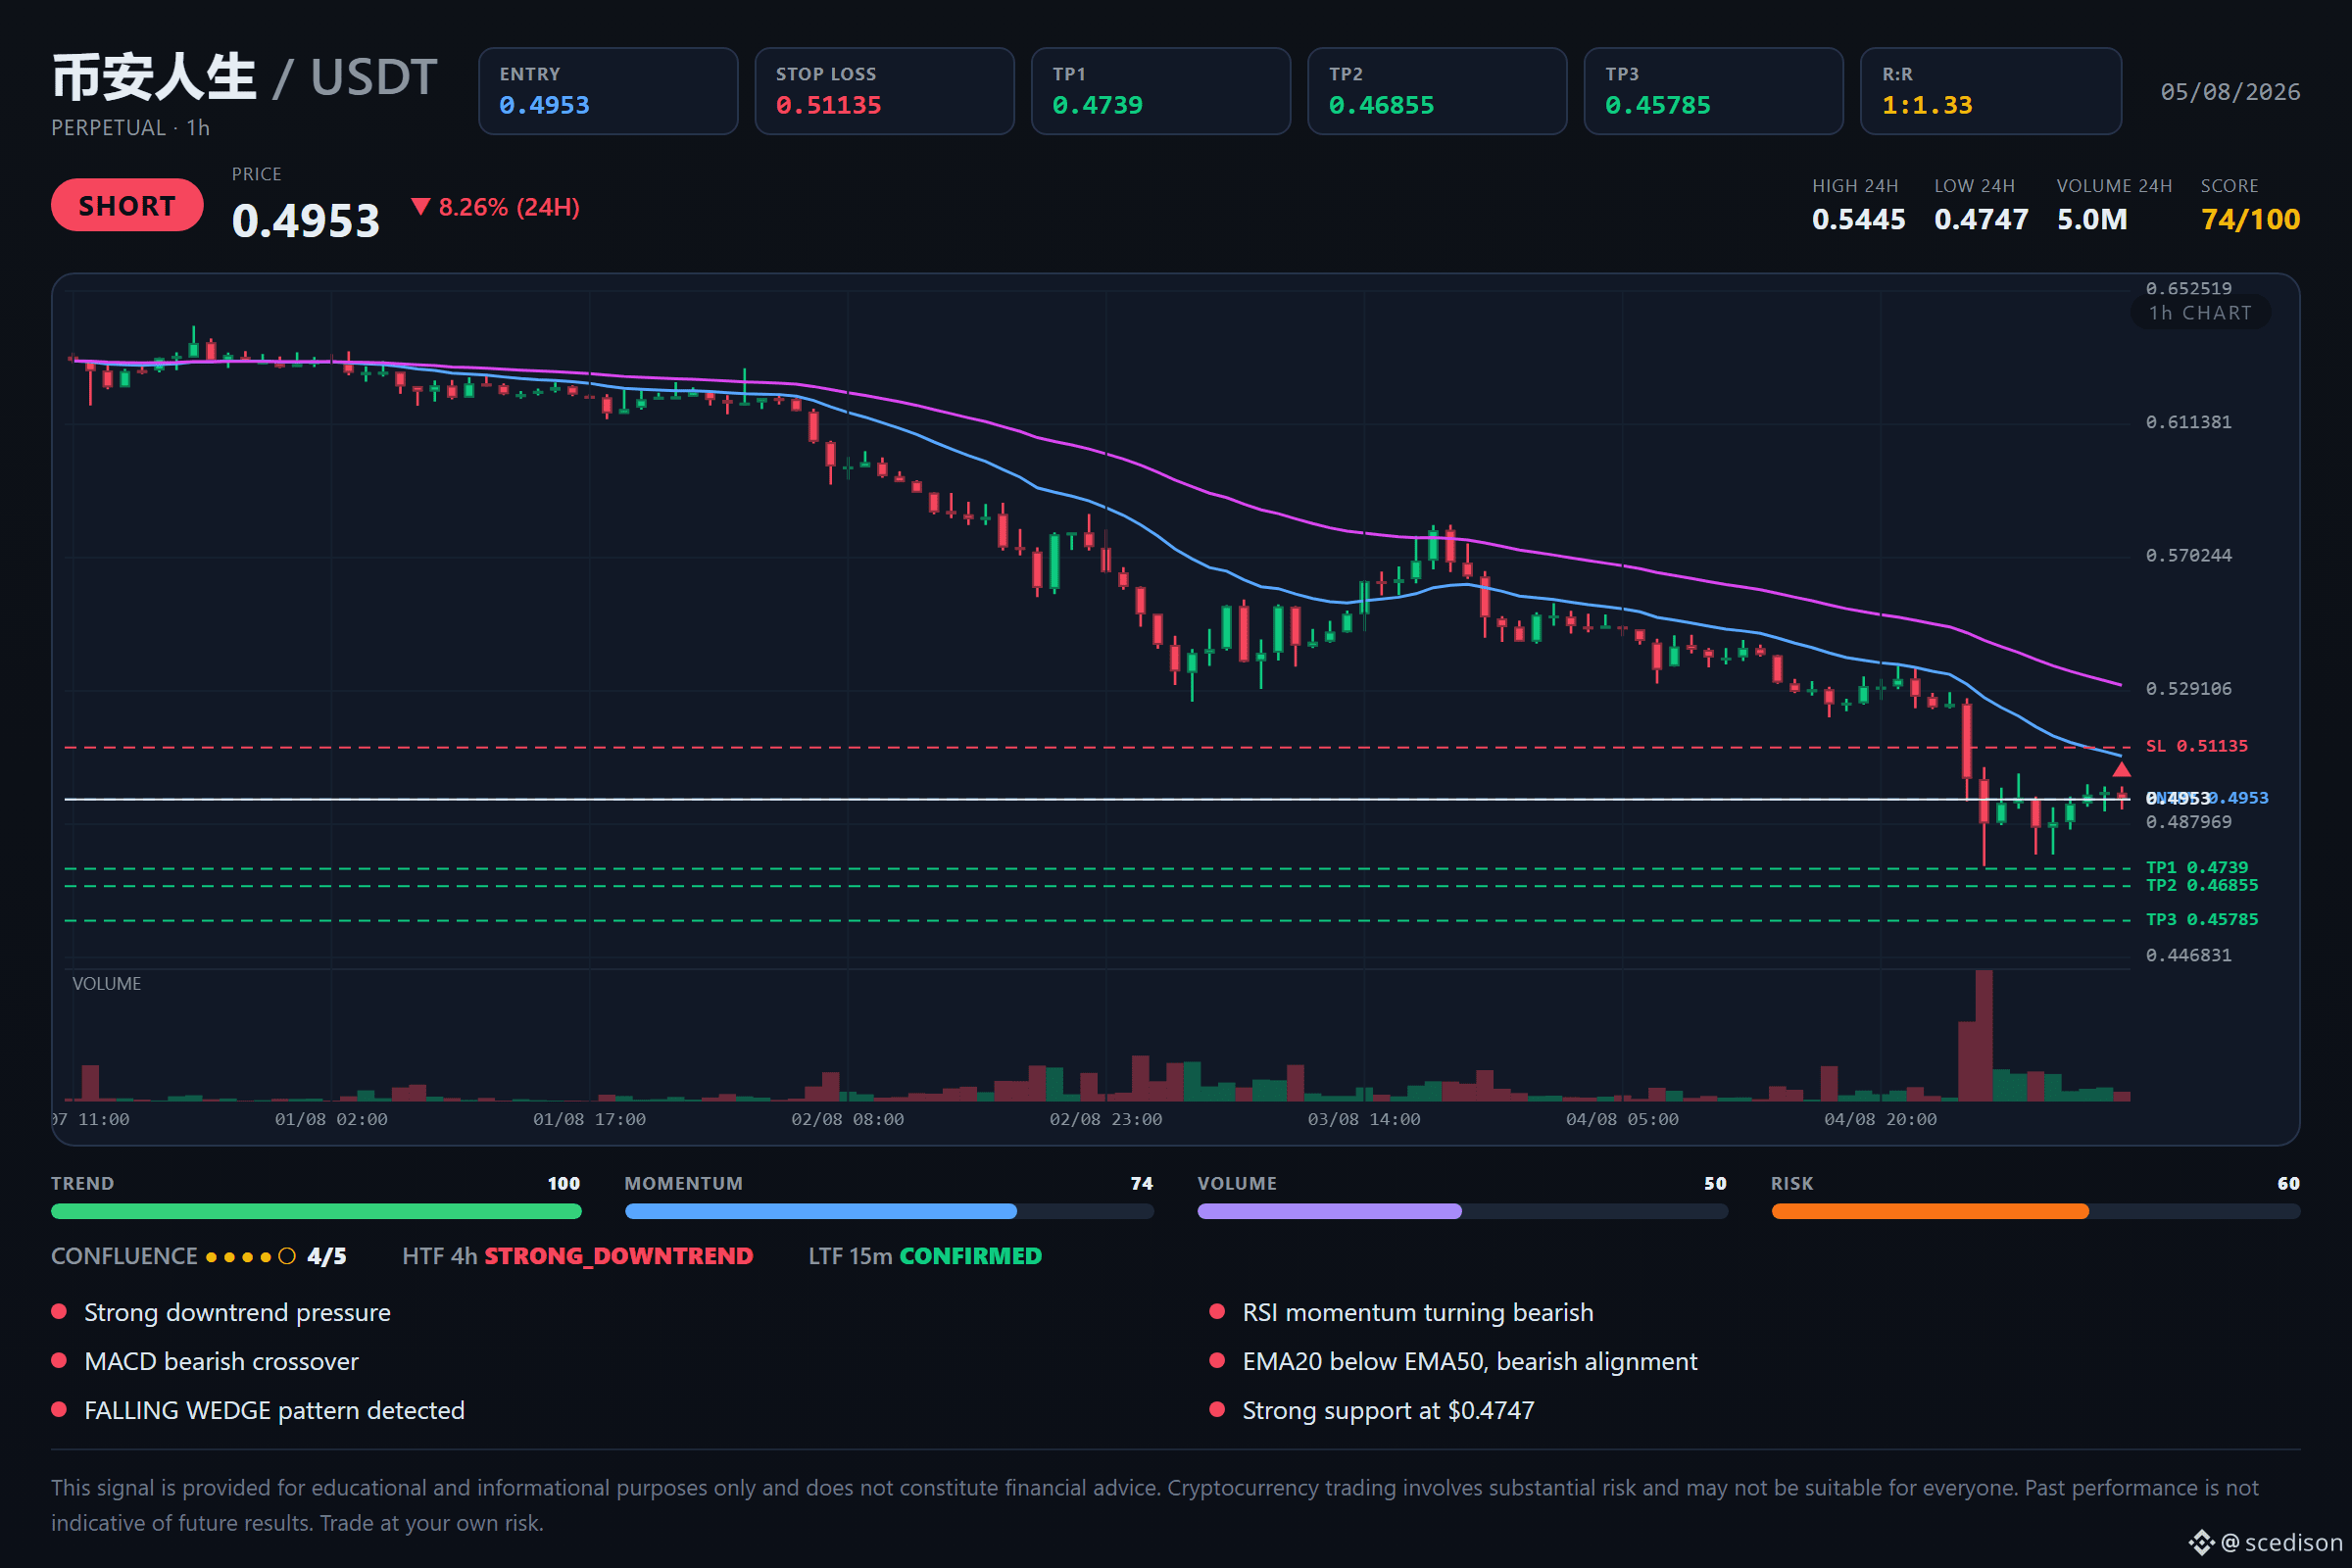Image resolution: width=2352 pixels, height=1568 pixels.
Task: Click the 0.487969 price axis label
Action: [x=2188, y=822]
